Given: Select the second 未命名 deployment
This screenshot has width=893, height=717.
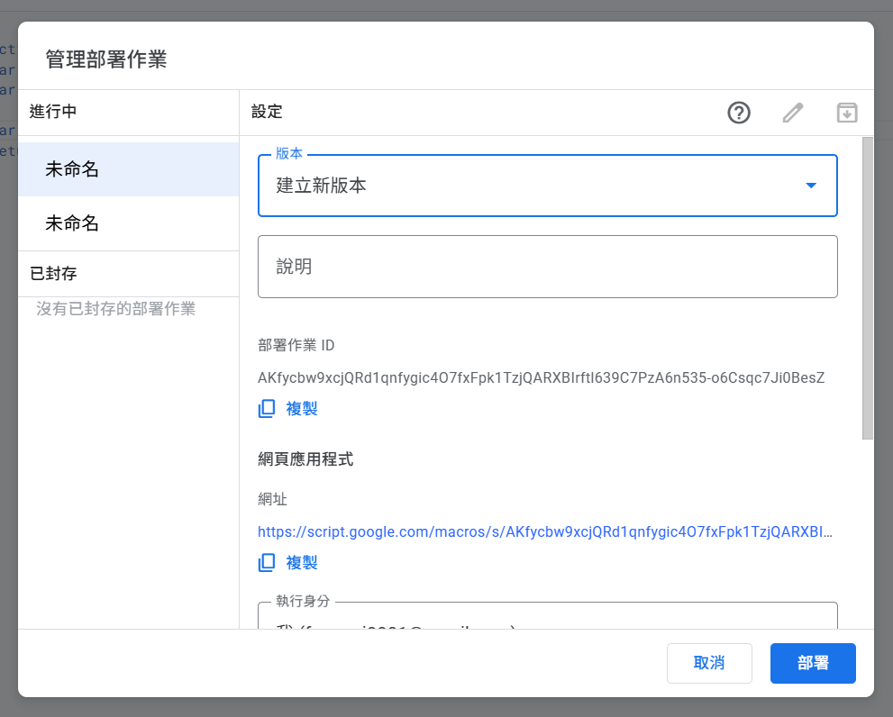Looking at the screenshot, I should click(129, 223).
